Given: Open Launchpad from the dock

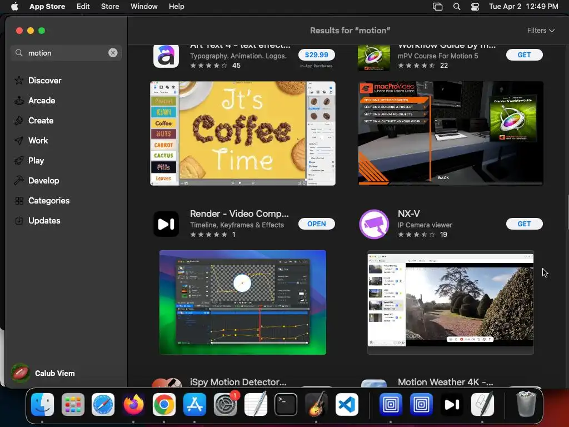Looking at the screenshot, I should (73, 404).
